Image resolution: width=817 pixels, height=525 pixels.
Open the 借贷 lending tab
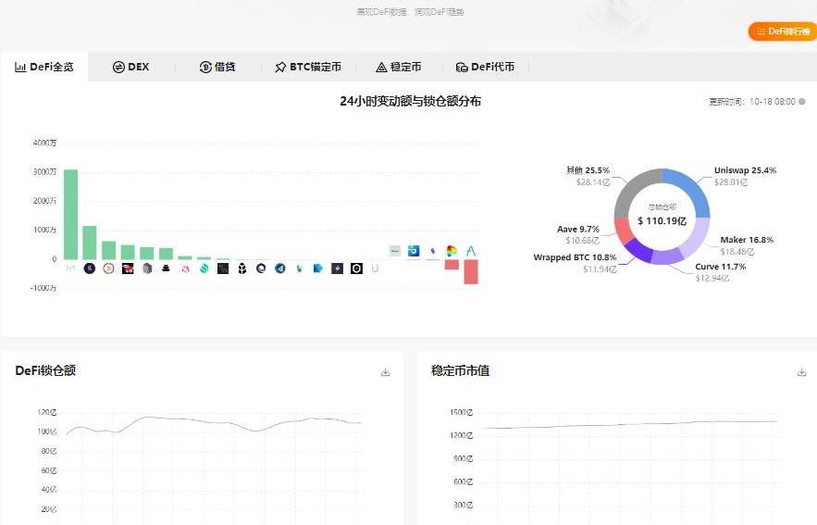(x=217, y=68)
